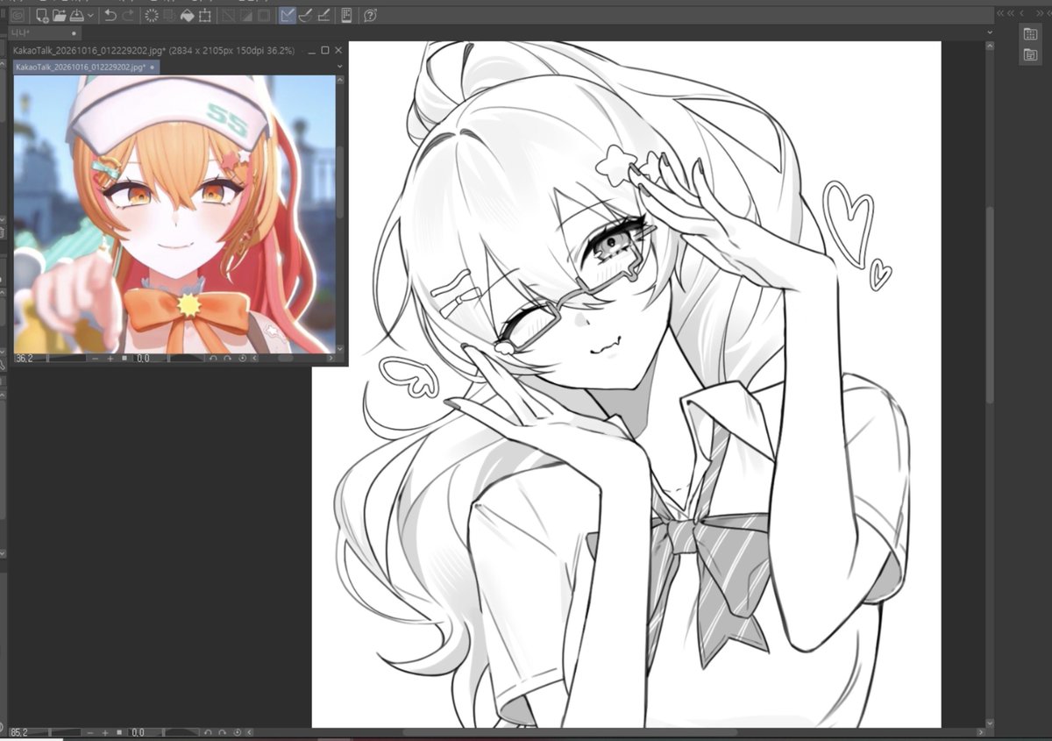Screen dimensions: 1052x741
Task: Open the Clip Studio launcher icon
Action: 18,15
